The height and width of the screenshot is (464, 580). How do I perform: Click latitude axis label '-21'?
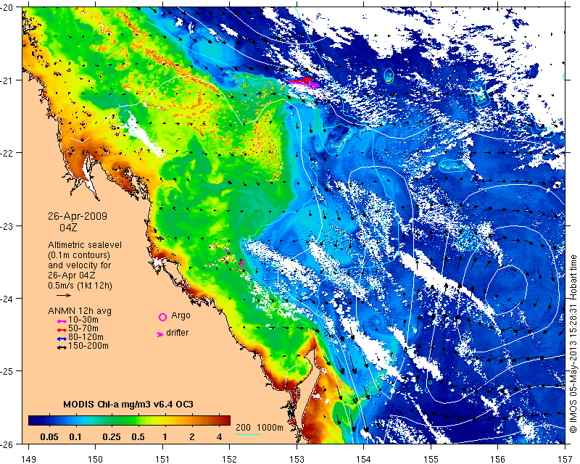[7, 80]
